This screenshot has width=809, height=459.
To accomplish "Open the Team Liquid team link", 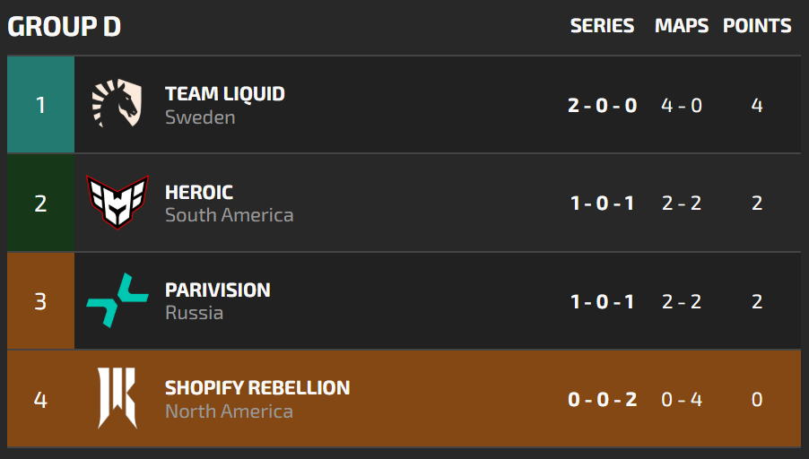I will (225, 94).
